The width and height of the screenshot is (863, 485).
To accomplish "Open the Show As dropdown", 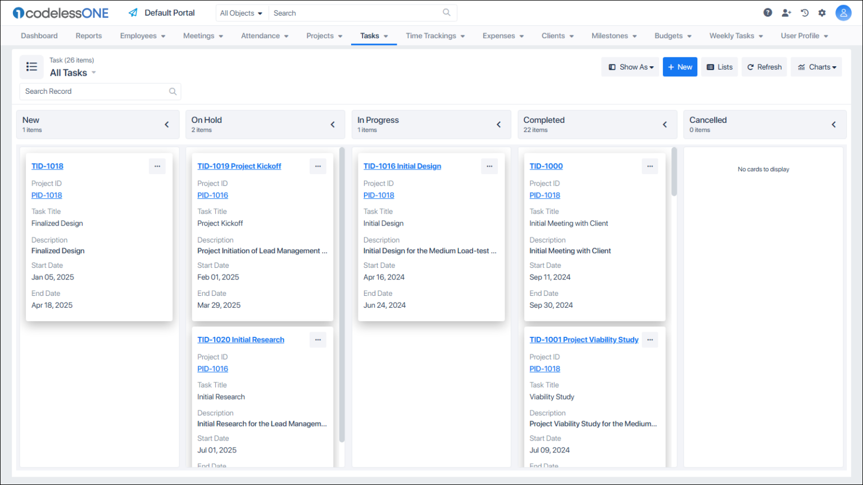I will tap(630, 67).
